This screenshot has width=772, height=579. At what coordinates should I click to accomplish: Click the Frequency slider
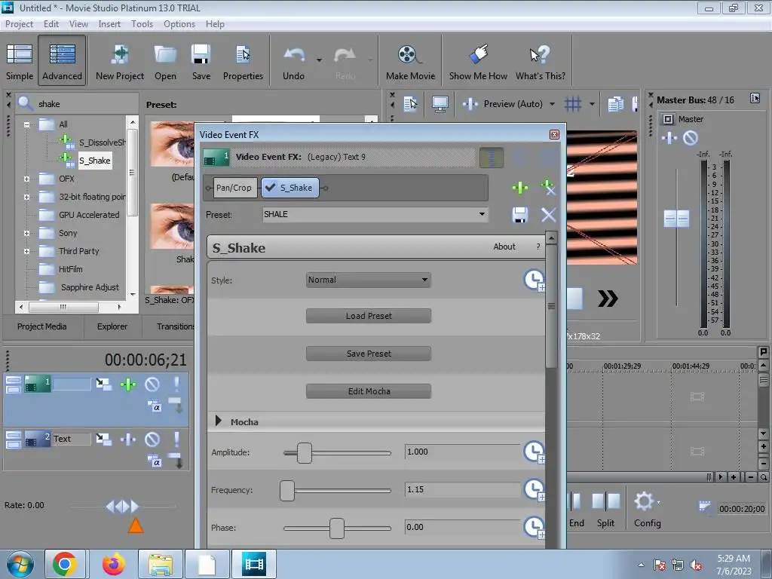337,490
